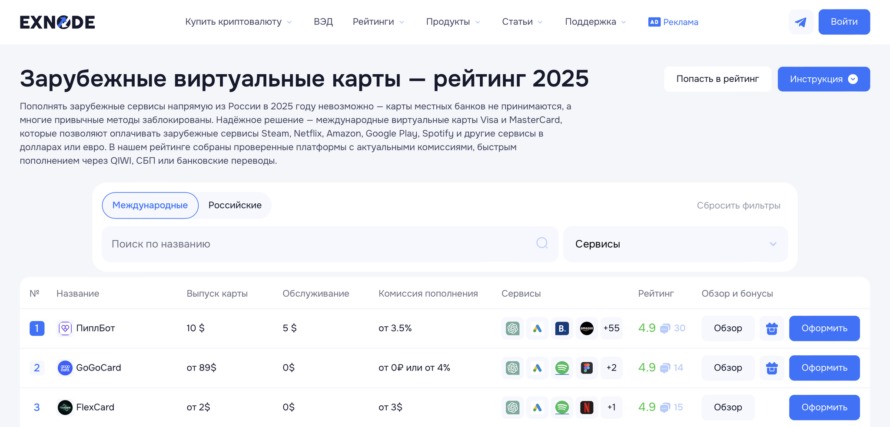Click Сбросить фильтры link

738,205
